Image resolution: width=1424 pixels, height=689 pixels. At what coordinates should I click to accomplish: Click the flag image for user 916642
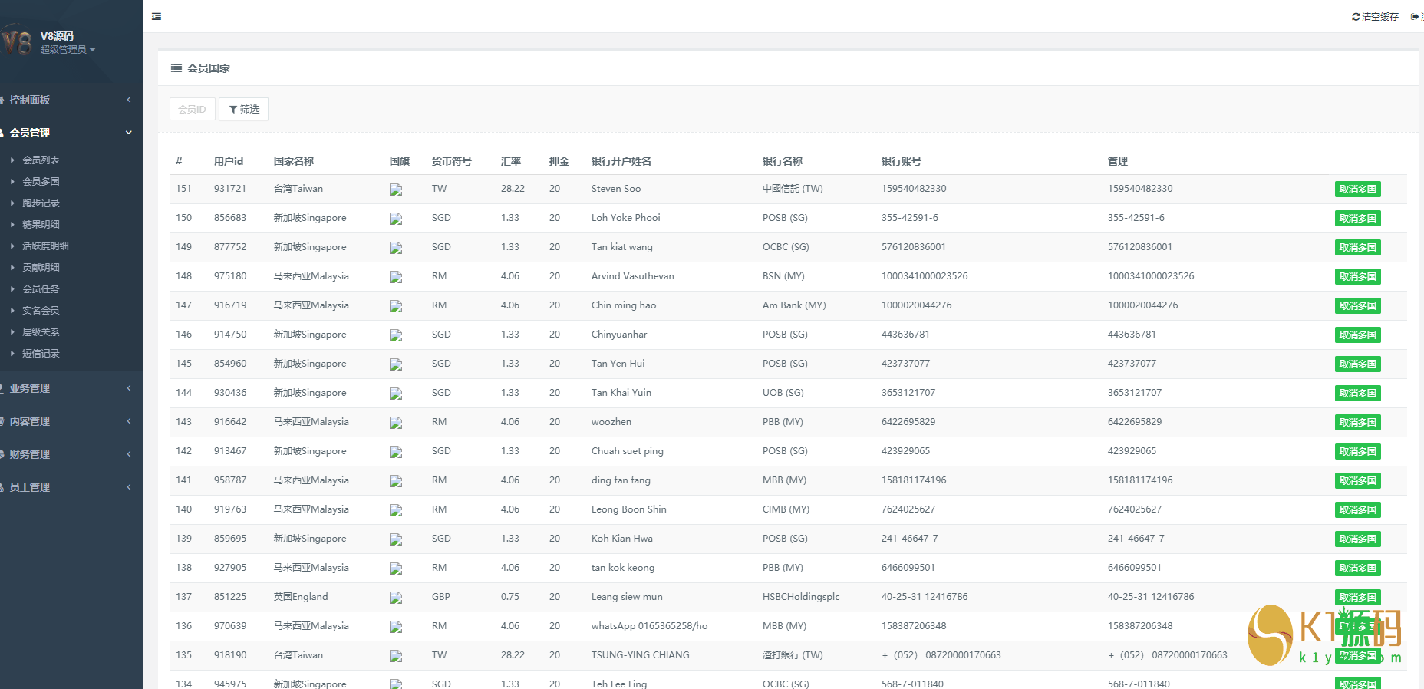coord(396,423)
